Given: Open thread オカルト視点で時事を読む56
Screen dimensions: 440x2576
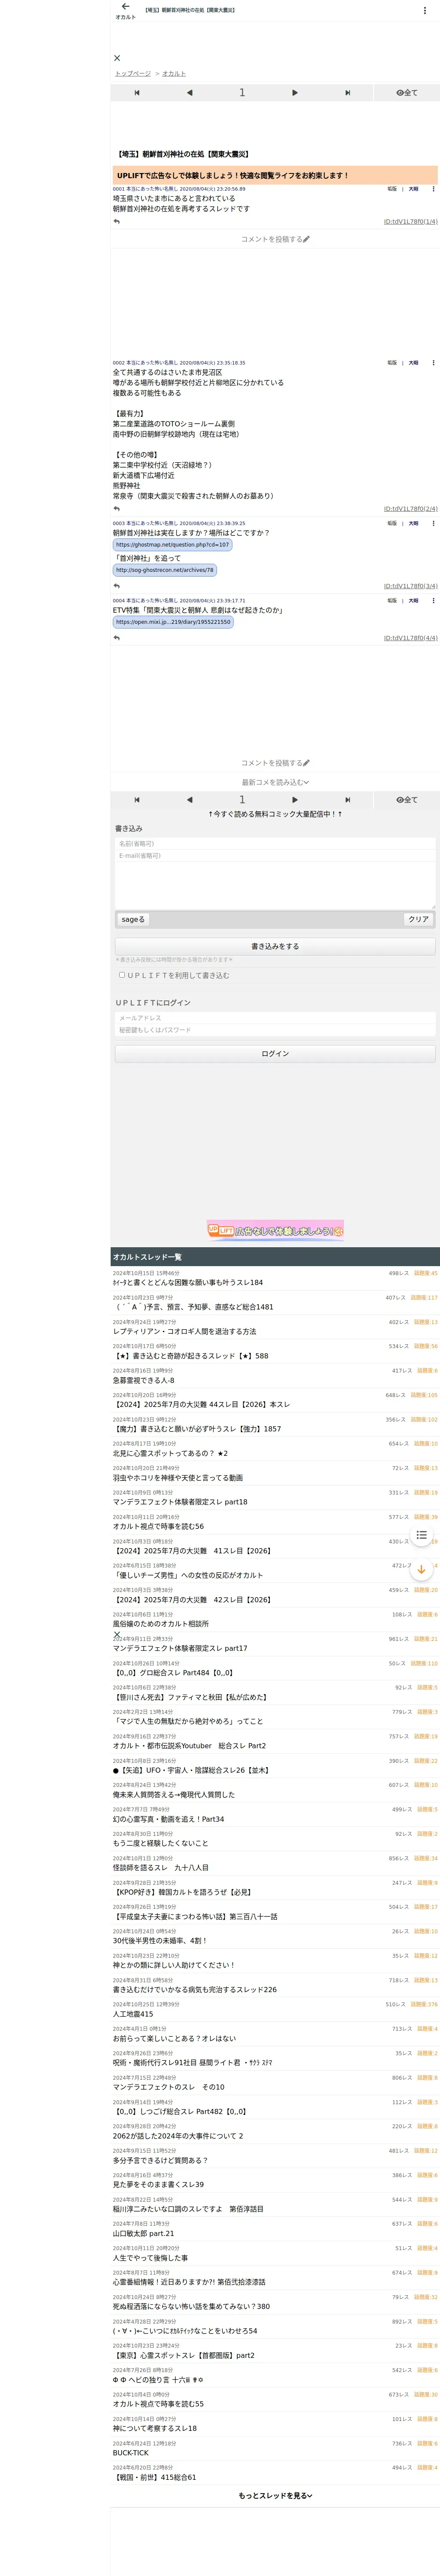Looking at the screenshot, I should pos(158,1527).
